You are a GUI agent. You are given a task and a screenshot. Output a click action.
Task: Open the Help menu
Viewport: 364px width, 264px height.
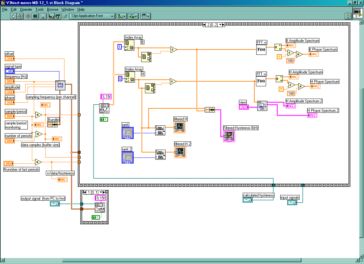[81, 9]
